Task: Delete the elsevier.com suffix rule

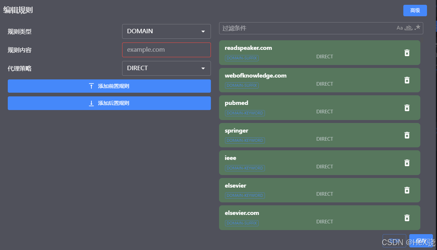Action: (407, 218)
